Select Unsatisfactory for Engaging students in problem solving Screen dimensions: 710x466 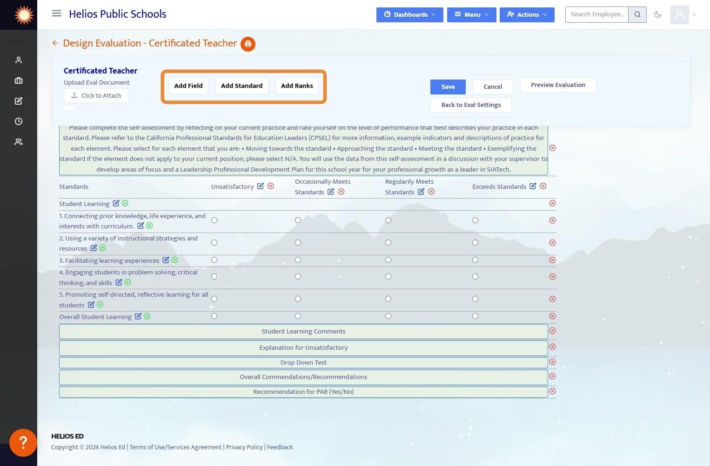coord(214,277)
